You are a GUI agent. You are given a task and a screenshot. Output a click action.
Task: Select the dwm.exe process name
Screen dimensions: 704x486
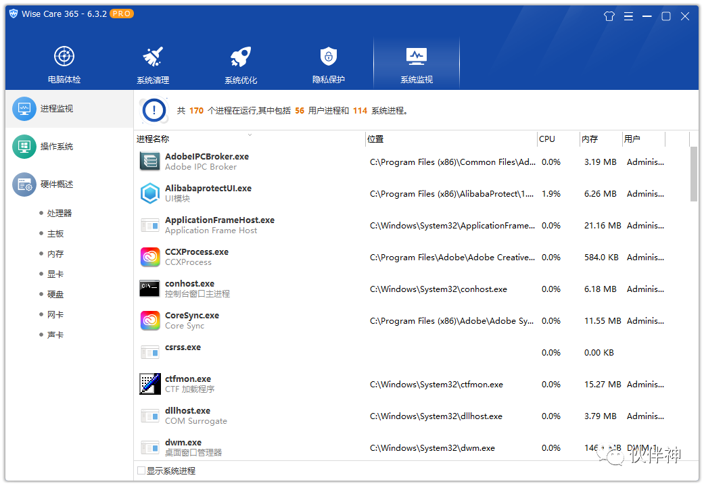click(183, 443)
